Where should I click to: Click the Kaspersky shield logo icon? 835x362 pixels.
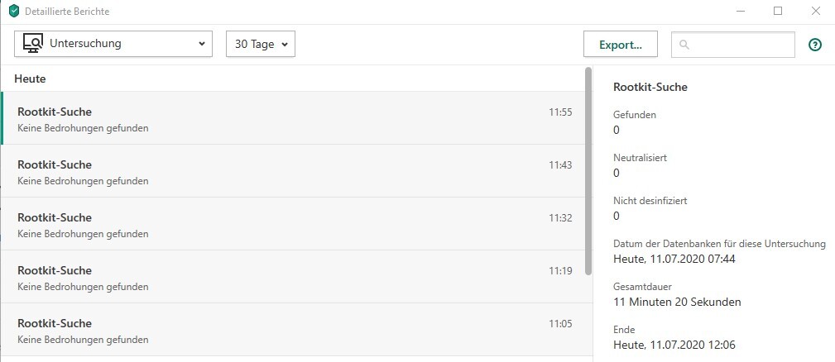(14, 12)
